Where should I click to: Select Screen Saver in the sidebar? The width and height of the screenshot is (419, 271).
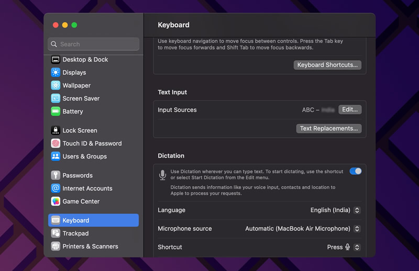[x=94, y=98]
